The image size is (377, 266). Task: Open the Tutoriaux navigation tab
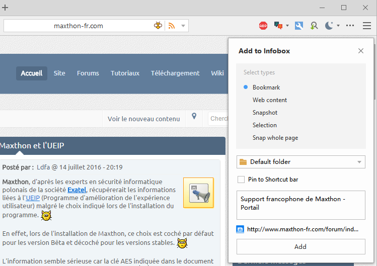click(x=125, y=73)
